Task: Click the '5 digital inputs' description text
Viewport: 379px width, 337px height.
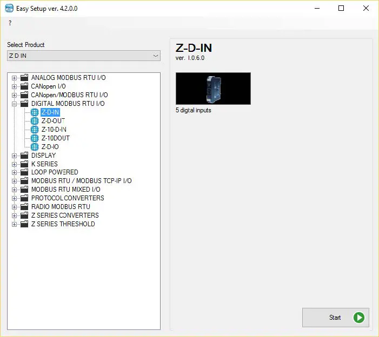Action: (x=194, y=110)
